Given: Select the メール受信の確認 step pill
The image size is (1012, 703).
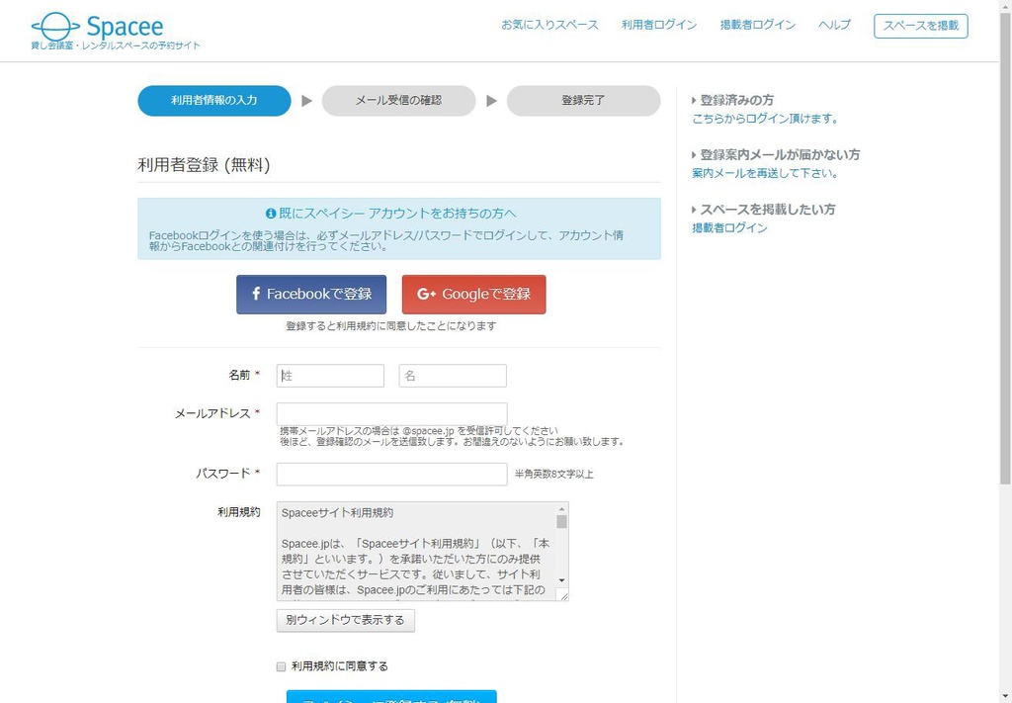Looking at the screenshot, I should click(x=399, y=101).
